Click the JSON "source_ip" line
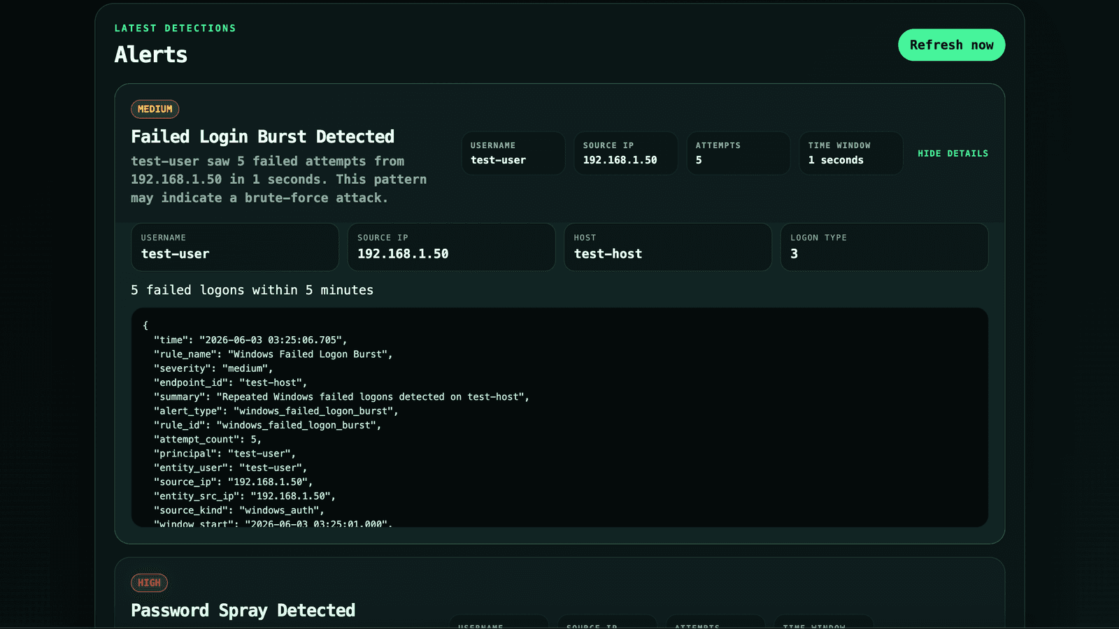The image size is (1119, 629). tap(233, 482)
